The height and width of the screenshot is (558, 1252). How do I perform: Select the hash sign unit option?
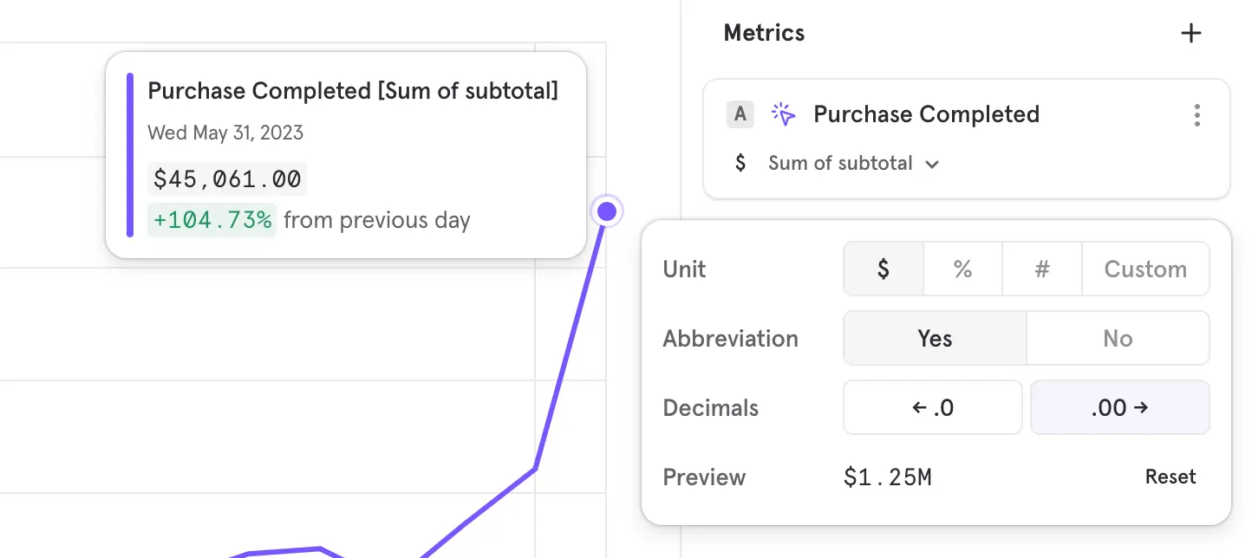(1042, 269)
